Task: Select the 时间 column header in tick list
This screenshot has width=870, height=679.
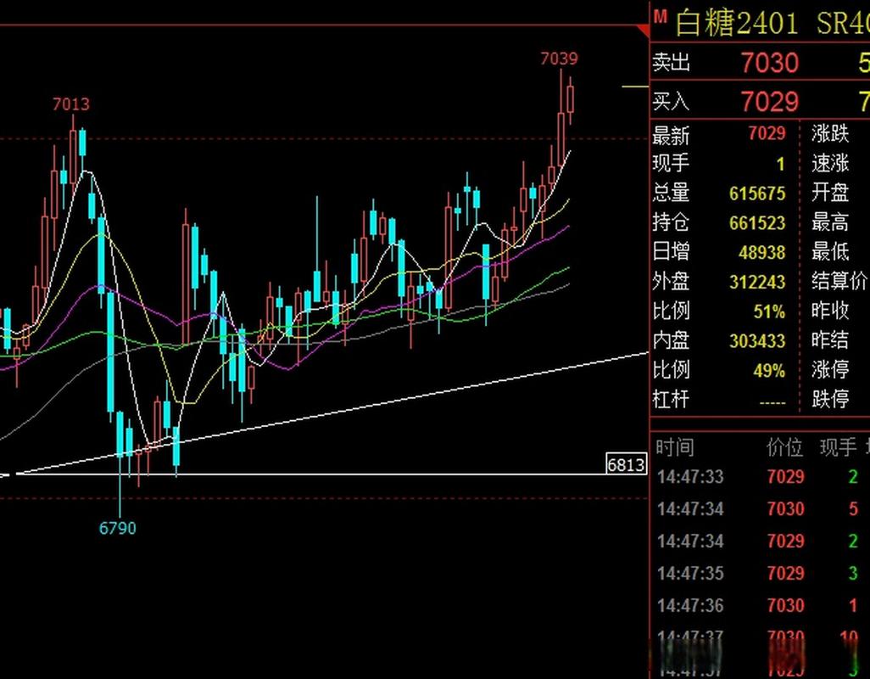Action: click(674, 447)
